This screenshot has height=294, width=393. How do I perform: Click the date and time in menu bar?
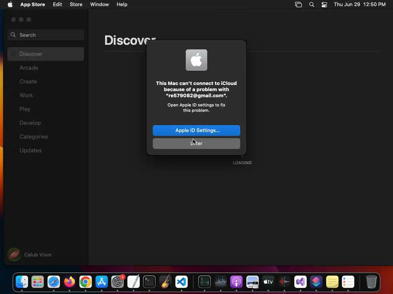[x=360, y=5]
